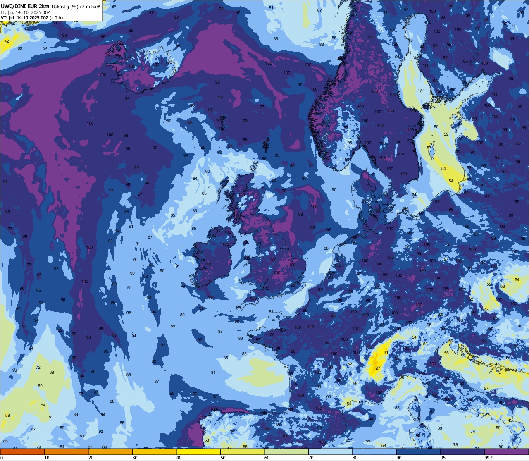Click the light blue 80–90 legend swatch

coord(374,451)
